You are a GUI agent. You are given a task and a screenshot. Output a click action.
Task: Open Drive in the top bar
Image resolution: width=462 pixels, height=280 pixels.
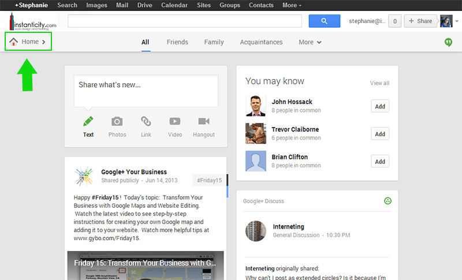[145, 5]
